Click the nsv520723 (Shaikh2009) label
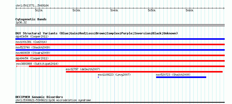232x104 pixels. click(x=173, y=75)
